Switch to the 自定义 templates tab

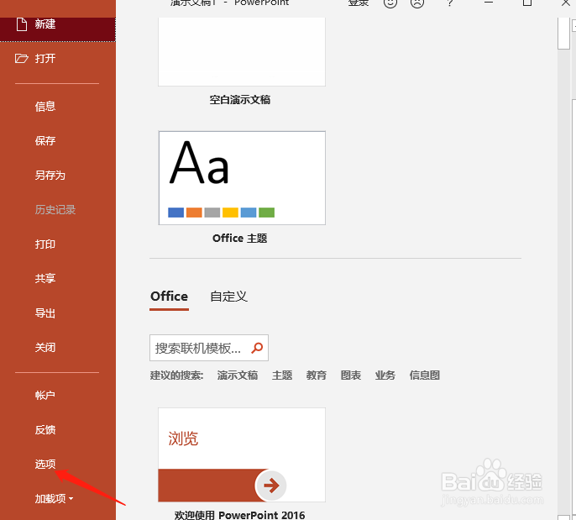(x=229, y=297)
